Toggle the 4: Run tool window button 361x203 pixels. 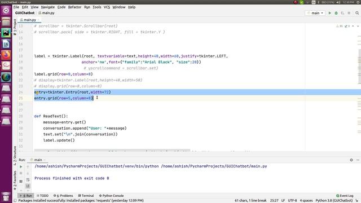(26, 196)
